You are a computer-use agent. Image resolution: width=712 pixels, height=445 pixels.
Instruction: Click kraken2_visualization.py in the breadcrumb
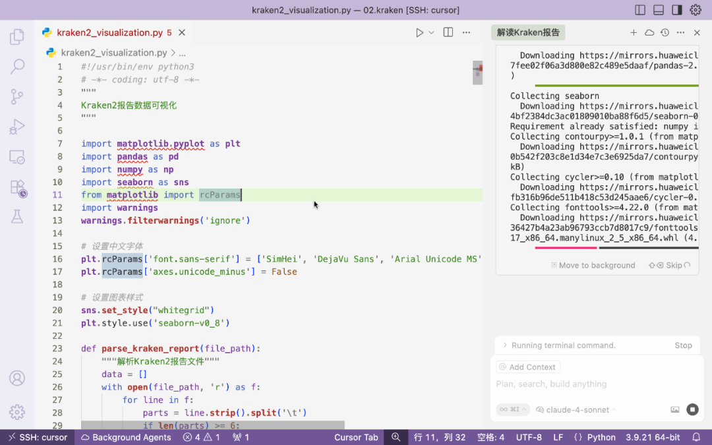pos(113,53)
